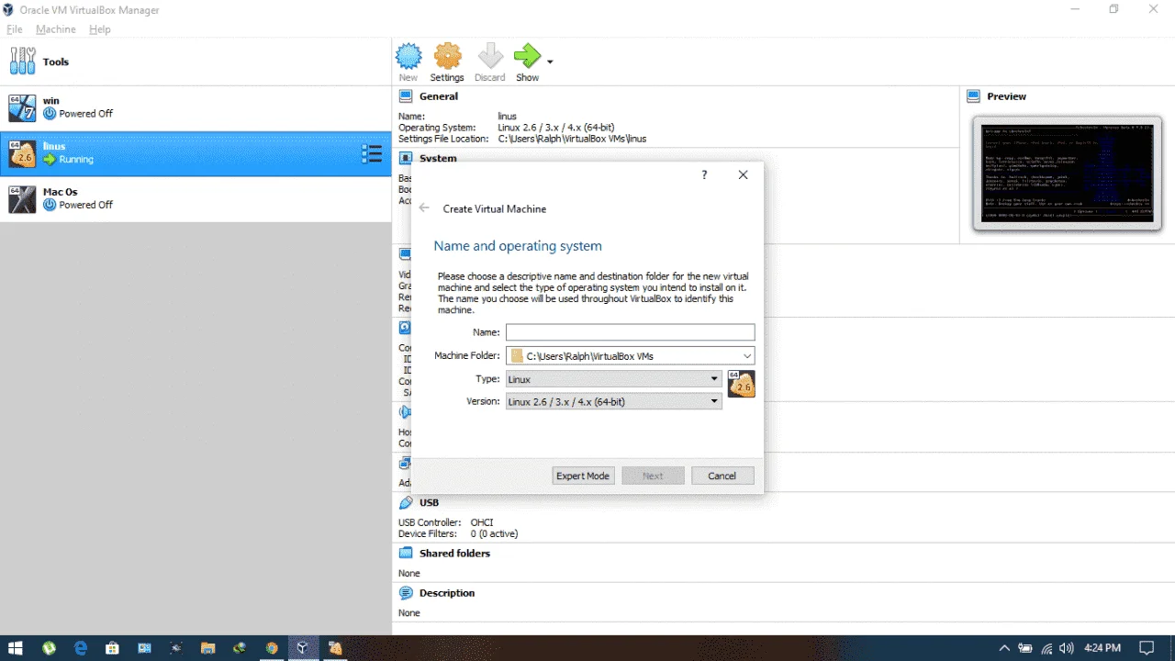Screen dimensions: 1175x661
Task: Open the Machine Folder combo box
Action: coord(630,356)
